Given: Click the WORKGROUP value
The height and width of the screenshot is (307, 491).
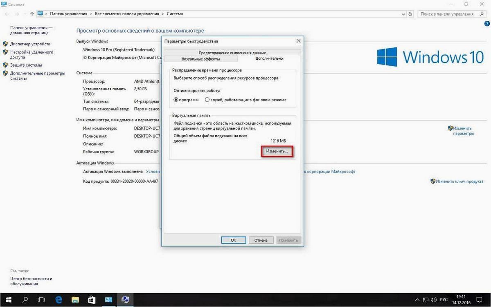Looking at the screenshot, I should point(146,152).
